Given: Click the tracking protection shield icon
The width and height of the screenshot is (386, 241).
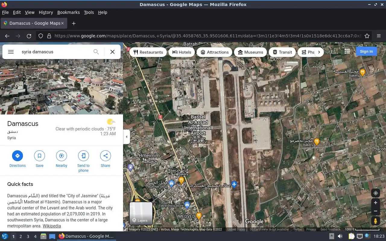Looking at the screenshot, I should 41,36.
